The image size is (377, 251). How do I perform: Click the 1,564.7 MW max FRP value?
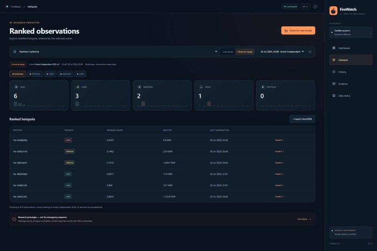(169, 163)
